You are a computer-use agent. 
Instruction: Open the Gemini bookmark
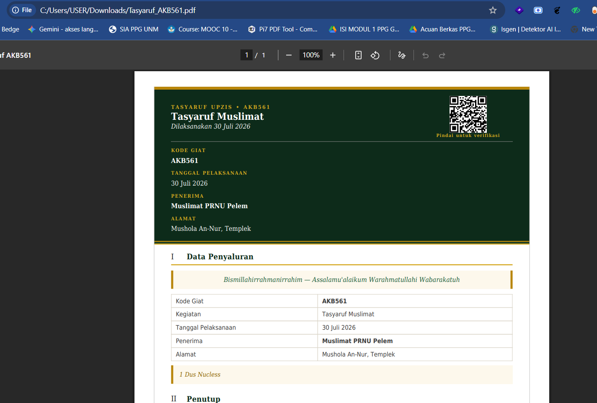[x=63, y=29]
